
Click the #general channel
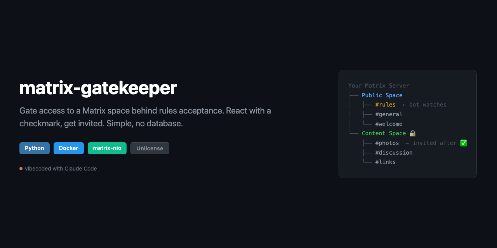(389, 114)
